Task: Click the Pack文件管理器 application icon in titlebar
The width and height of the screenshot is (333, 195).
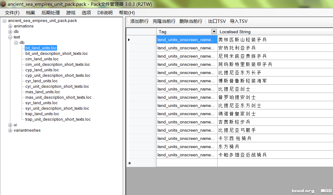Action: coord(4,4)
